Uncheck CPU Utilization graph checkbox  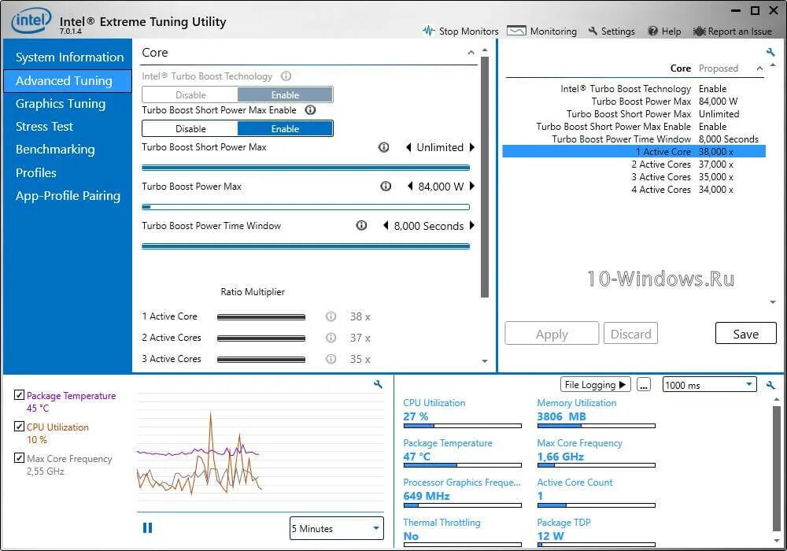(19, 426)
